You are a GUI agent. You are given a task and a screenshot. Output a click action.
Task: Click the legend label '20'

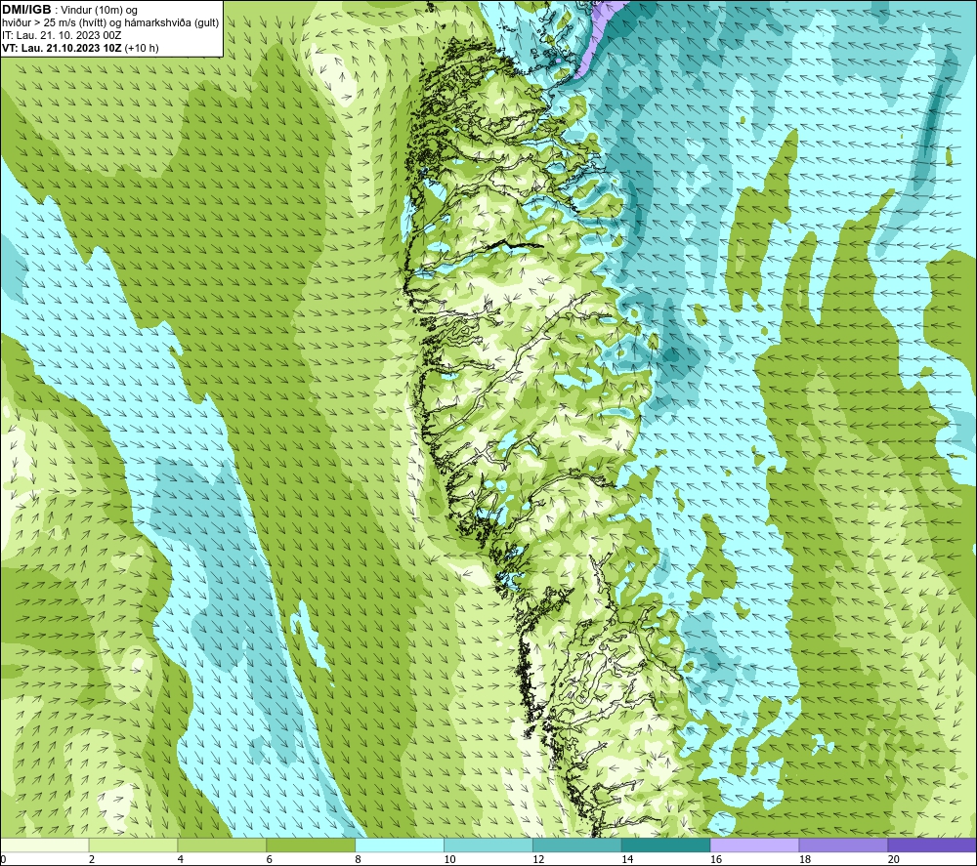893,859
